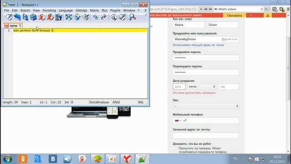Toggle the skip robot verification checkbox
This screenshot has width=291, height=164.
click(x=174, y=149)
